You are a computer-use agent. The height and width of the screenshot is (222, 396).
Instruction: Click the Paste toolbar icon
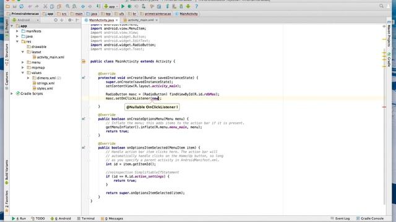coord(59,6)
